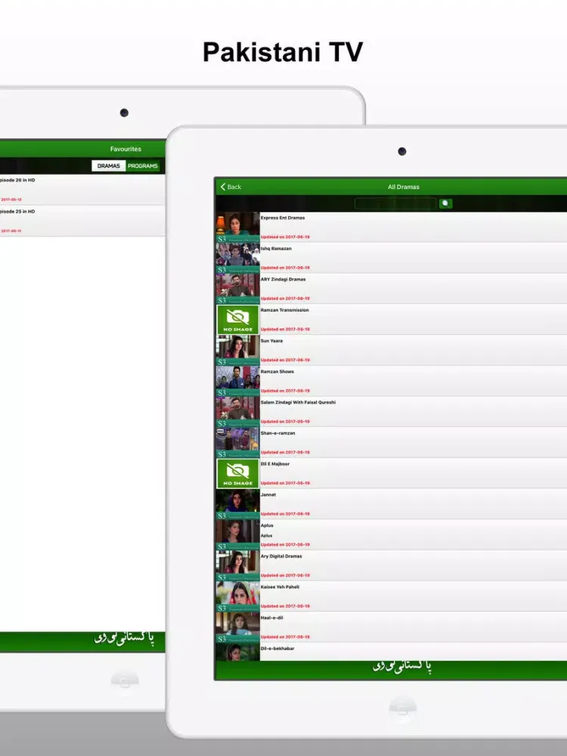Viewport: 567px width, 756px height.
Task: Click the All Dramas header title
Action: click(x=404, y=187)
